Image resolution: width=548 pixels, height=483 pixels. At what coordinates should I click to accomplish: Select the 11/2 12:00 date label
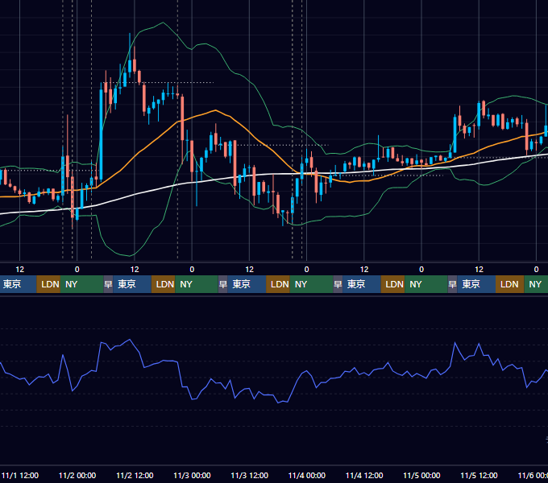(135, 475)
